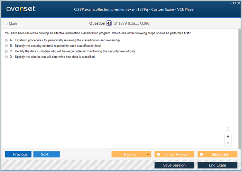Click the Save Session button
The width and height of the screenshot is (242, 172).
click(x=174, y=165)
